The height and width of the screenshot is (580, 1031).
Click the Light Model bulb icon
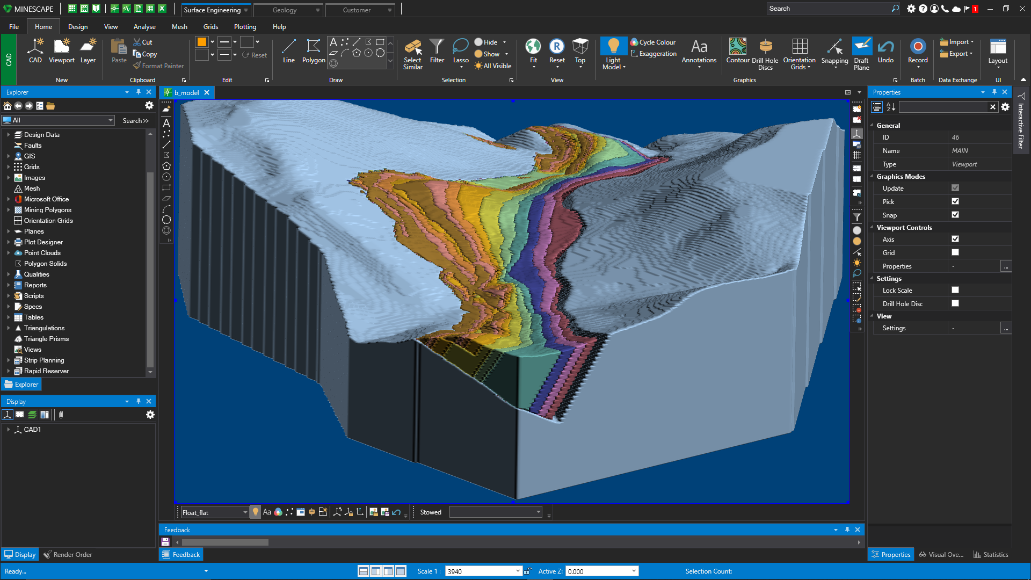tap(613, 47)
